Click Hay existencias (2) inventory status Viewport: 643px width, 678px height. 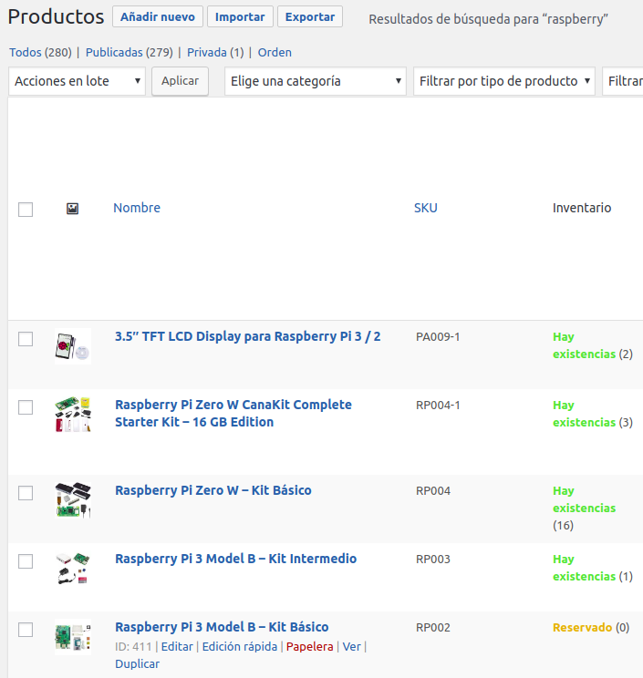click(x=593, y=345)
